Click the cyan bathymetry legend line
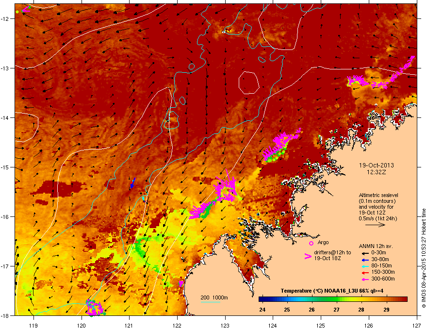Viewport: 427px width, 330px height. [210, 302]
